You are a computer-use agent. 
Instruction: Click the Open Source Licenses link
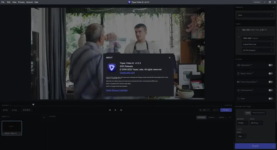[x=117, y=90]
